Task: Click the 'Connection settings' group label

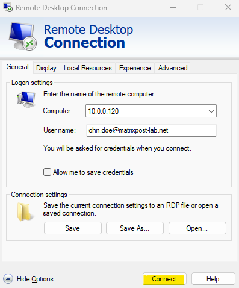Action: click(x=39, y=195)
